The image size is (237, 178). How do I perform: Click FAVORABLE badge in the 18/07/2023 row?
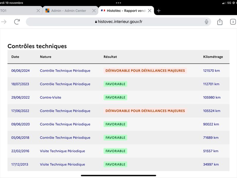115,84
